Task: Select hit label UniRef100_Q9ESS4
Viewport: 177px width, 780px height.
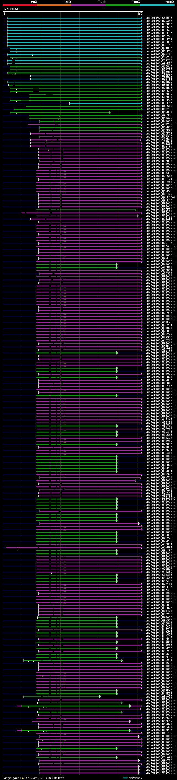Action: (159, 423)
